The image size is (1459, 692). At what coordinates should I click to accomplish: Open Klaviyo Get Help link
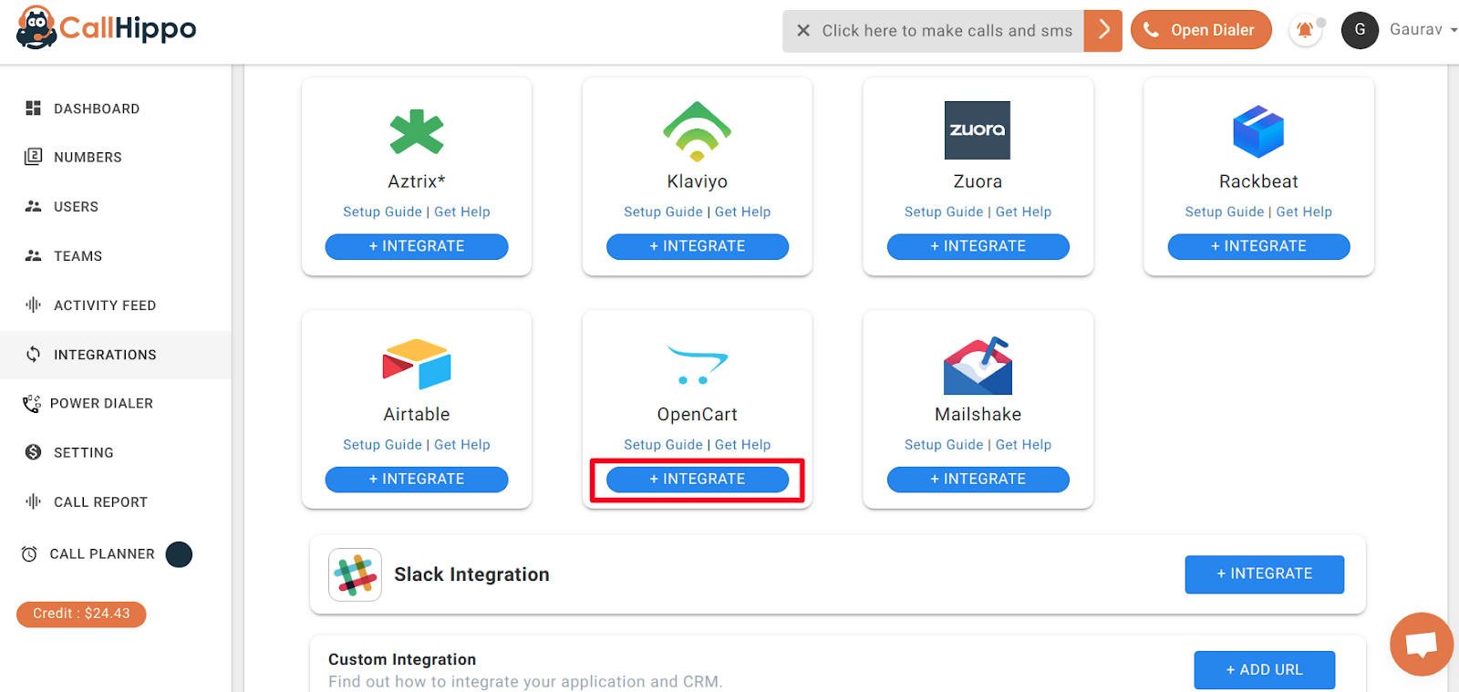[742, 212]
